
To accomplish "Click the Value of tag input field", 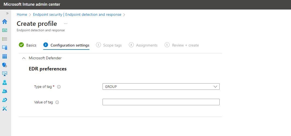I will click(161, 102).
